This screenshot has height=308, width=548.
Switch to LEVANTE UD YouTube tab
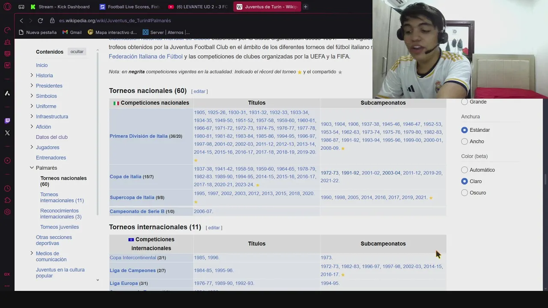click(x=198, y=7)
